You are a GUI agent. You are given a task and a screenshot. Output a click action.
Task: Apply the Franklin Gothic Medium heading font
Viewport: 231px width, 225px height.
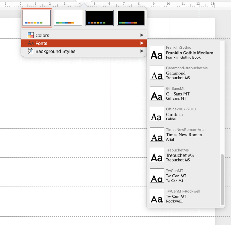tap(190, 53)
